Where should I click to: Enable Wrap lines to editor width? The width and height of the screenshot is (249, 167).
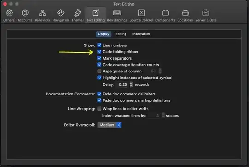coord(99,109)
